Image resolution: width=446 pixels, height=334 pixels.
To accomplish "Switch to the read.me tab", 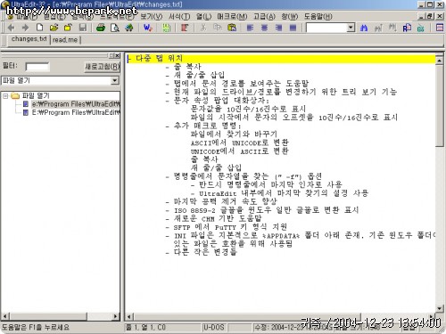I will coord(65,40).
